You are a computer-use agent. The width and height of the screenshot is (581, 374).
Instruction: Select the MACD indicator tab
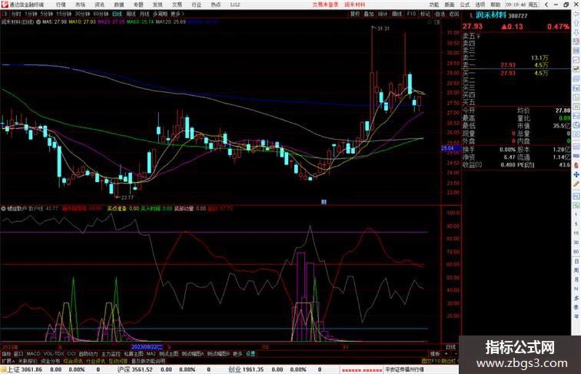[33, 354]
